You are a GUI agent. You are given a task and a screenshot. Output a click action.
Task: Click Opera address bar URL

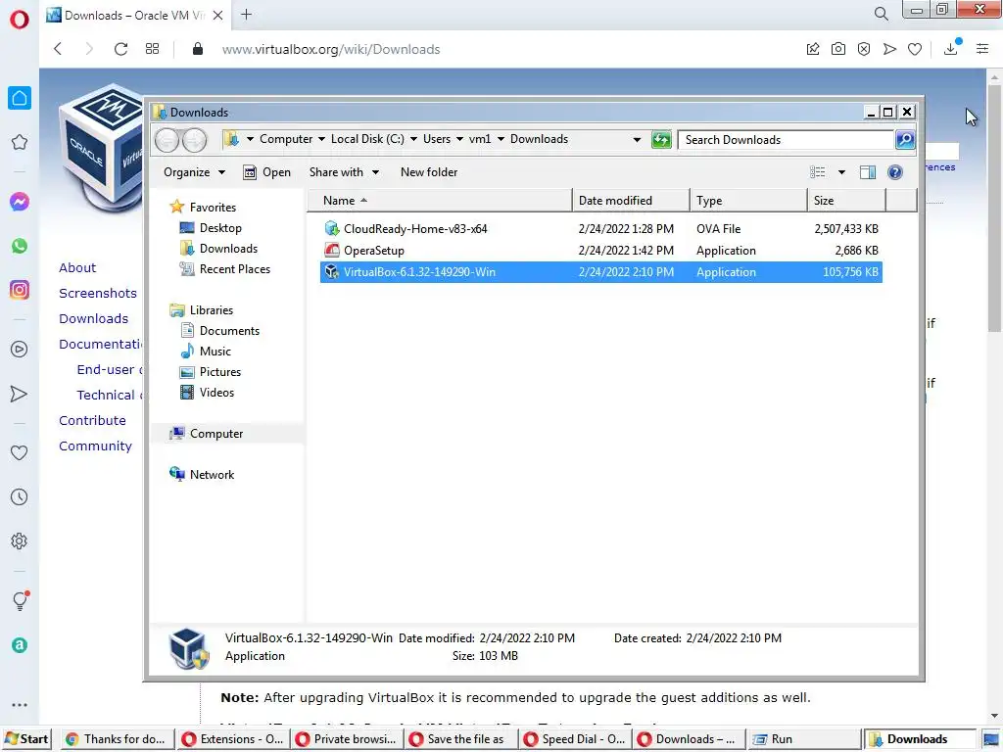tap(331, 49)
